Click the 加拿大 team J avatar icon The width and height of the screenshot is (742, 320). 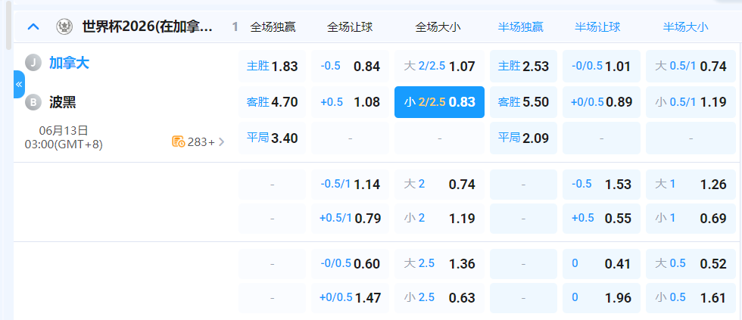coord(33,63)
